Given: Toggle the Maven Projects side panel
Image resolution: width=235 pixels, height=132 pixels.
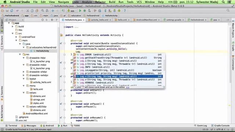Looking at the screenshot, I should coord(233,29).
